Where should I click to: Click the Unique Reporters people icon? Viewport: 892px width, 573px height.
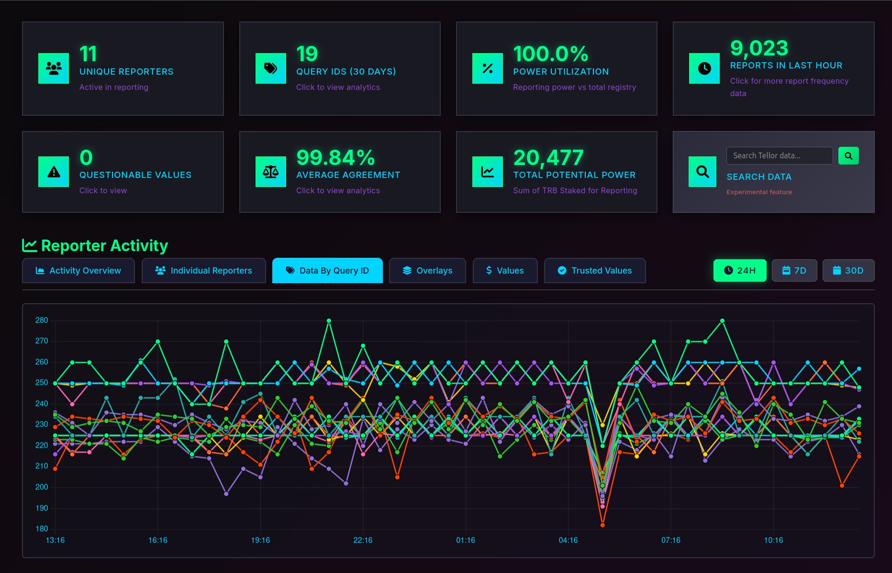pos(54,68)
